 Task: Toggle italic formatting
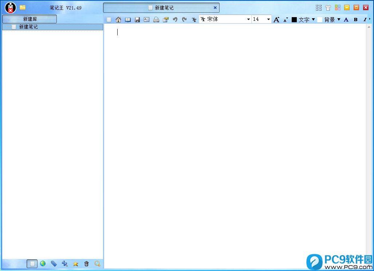(365, 20)
